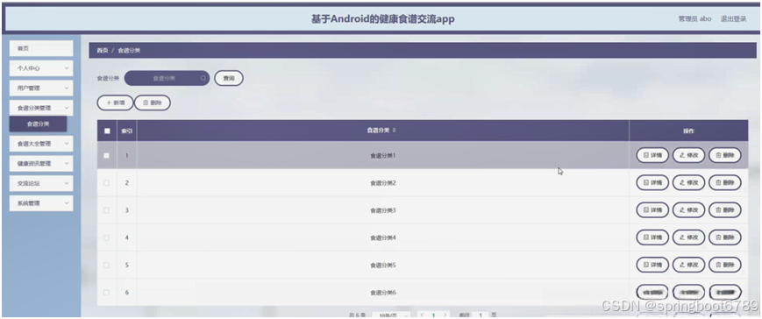Screen dimensions: 762x319
Task: Click index number 2 in the 索引 column
Action: point(127,183)
